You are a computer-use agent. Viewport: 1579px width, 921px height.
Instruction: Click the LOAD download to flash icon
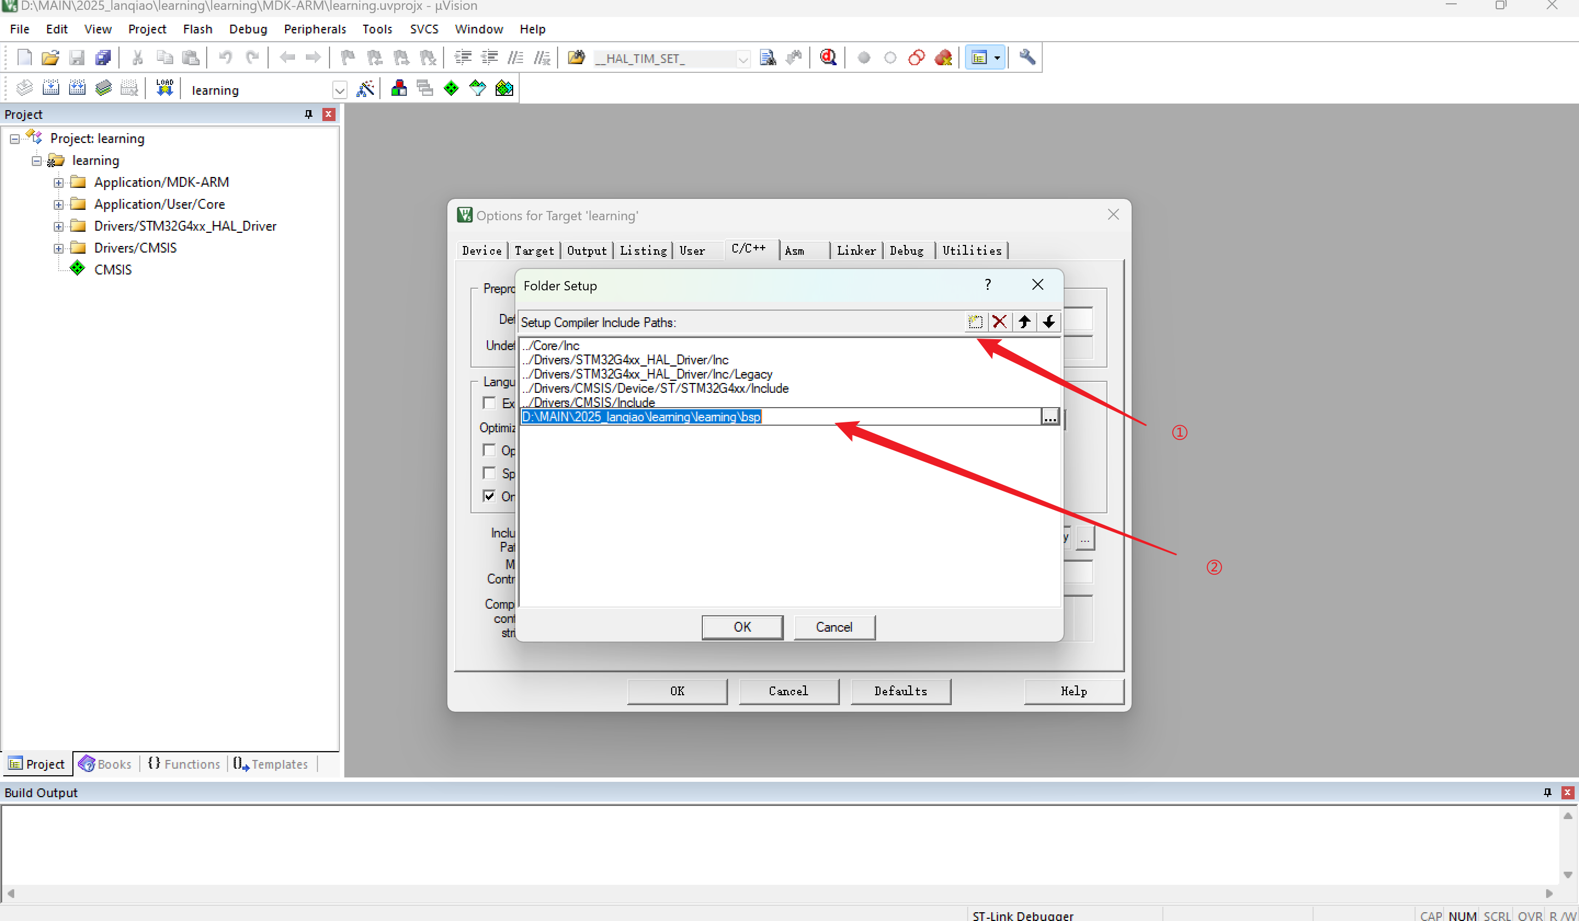[164, 88]
